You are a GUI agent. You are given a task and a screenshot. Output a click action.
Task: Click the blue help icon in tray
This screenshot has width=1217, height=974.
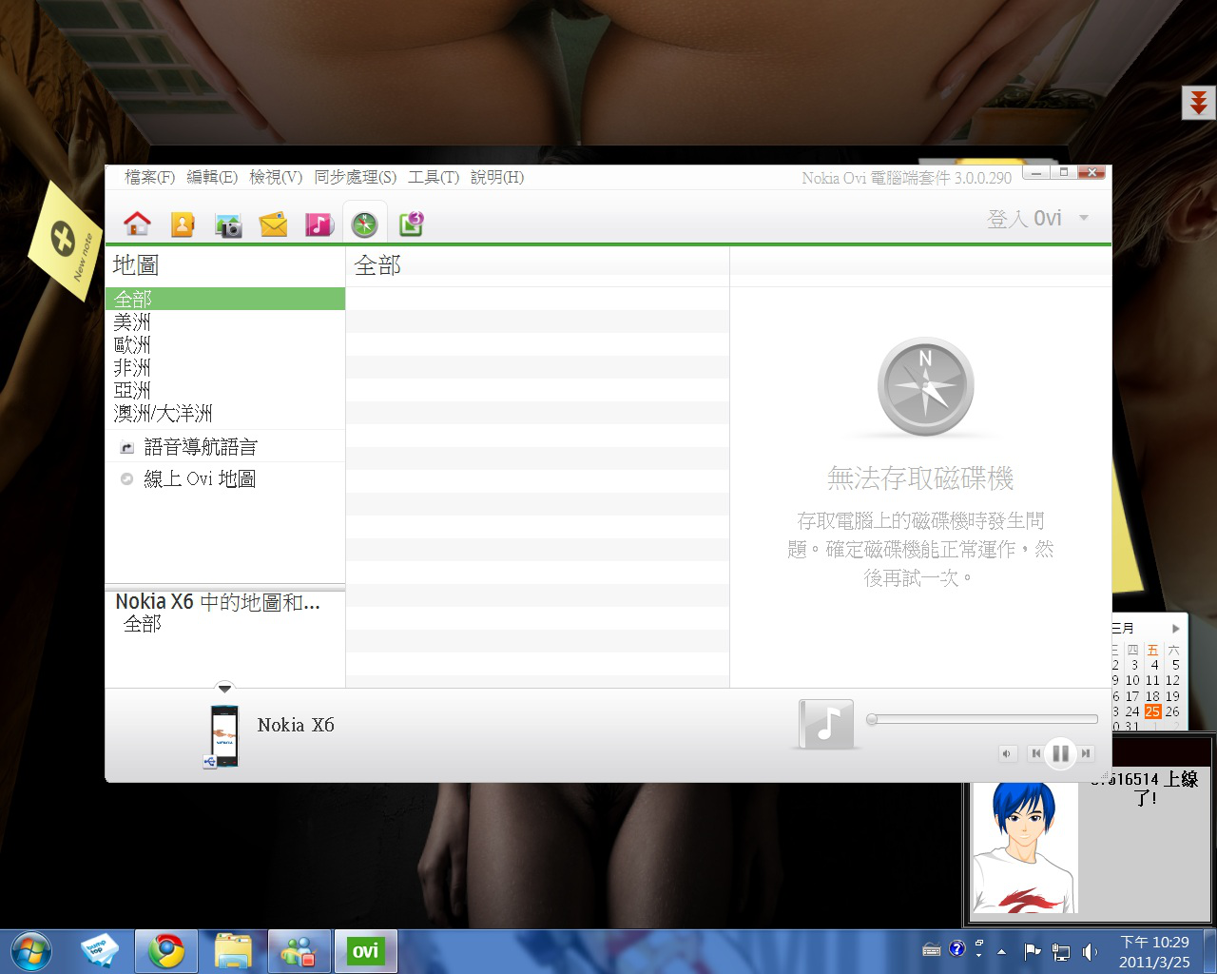957,948
